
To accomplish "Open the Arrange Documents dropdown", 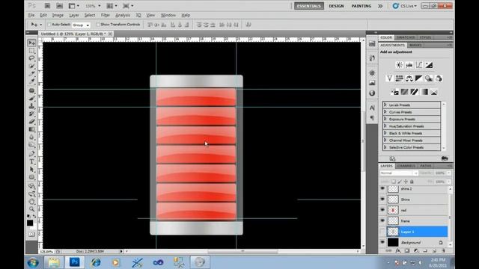I will click(x=112, y=6).
